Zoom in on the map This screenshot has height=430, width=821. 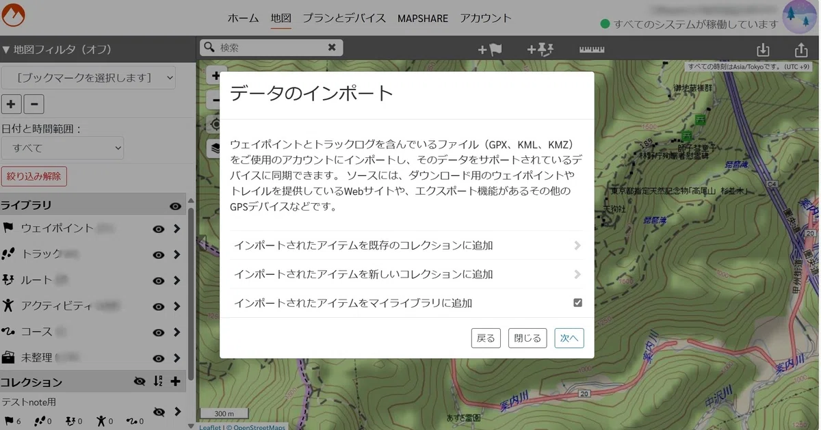tap(216, 76)
